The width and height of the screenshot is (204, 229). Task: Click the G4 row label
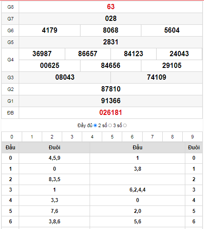pos(10,60)
